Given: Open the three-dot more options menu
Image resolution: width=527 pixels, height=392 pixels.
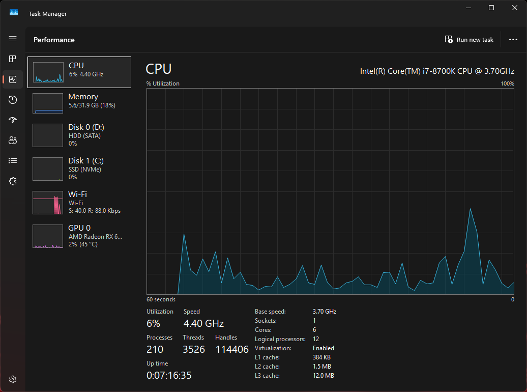Looking at the screenshot, I should [513, 40].
